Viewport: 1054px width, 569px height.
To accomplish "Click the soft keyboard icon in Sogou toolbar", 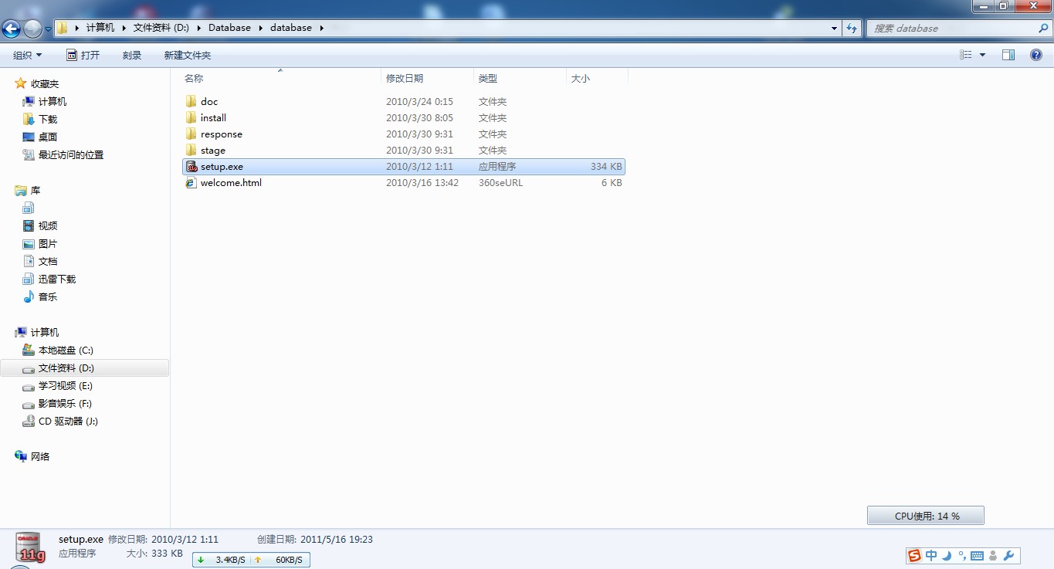I will [x=978, y=555].
